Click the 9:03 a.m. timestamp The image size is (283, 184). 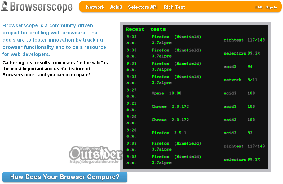point(131,146)
